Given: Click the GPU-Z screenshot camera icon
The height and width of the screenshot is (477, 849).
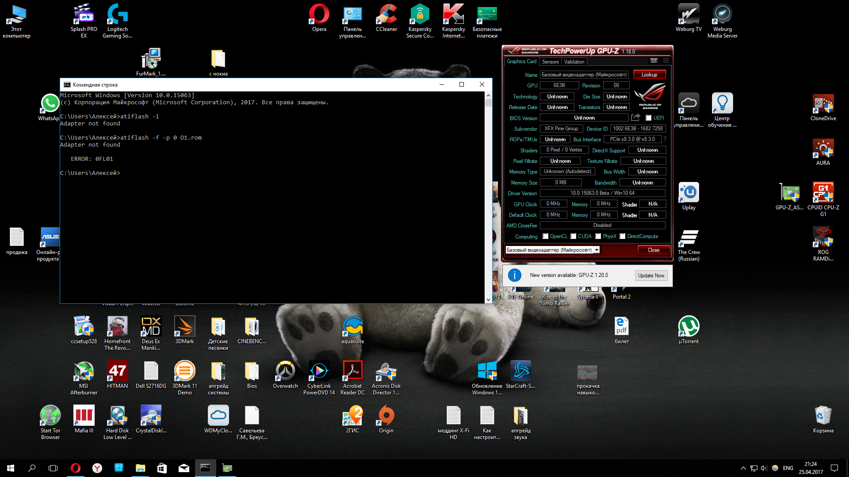Looking at the screenshot, I should point(654,61).
